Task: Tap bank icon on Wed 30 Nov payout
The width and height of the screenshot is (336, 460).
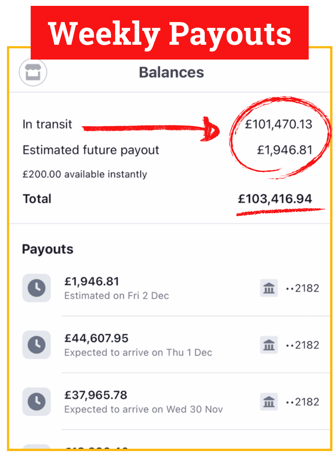Action: pos(269,402)
